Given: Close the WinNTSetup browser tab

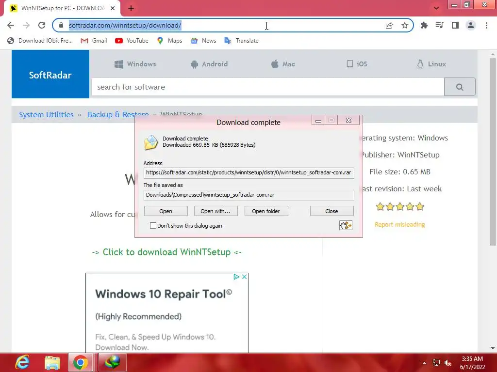Looking at the screenshot, I should [113, 8].
